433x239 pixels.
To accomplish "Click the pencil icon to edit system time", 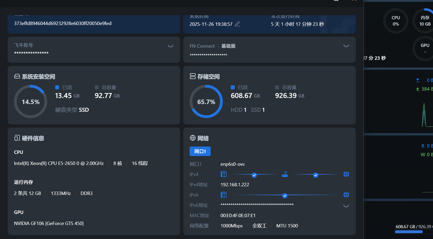I will (237, 24).
